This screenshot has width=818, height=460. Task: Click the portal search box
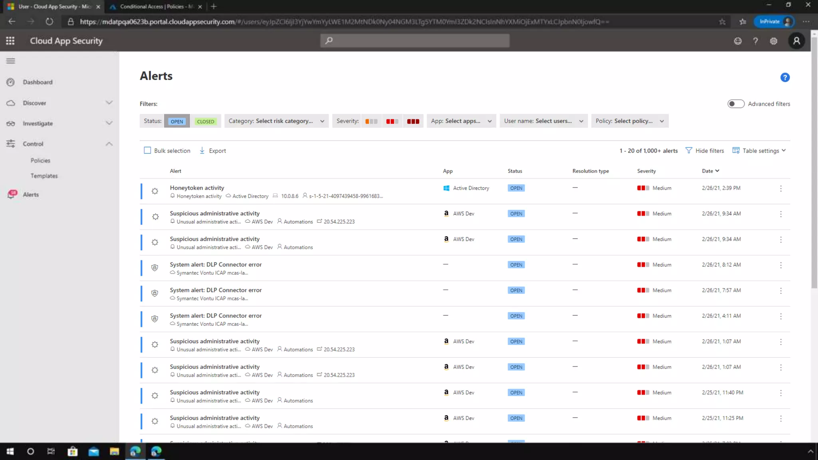415,40
